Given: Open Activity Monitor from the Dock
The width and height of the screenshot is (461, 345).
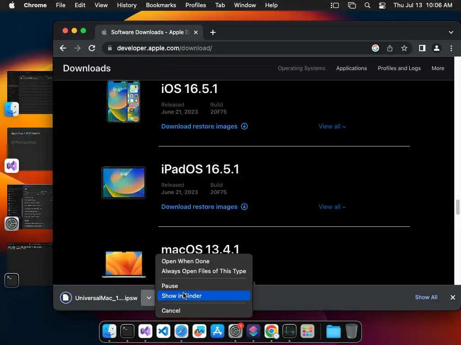Looking at the screenshot, I should 289,332.
